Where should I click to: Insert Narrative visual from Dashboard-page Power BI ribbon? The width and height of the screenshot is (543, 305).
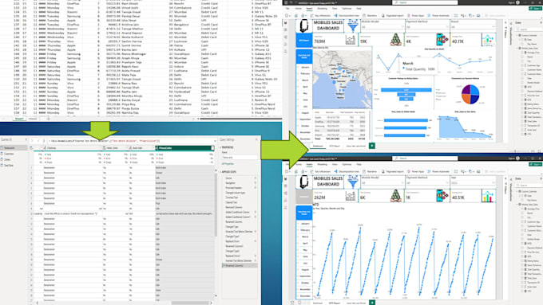pyautogui.click(x=370, y=16)
